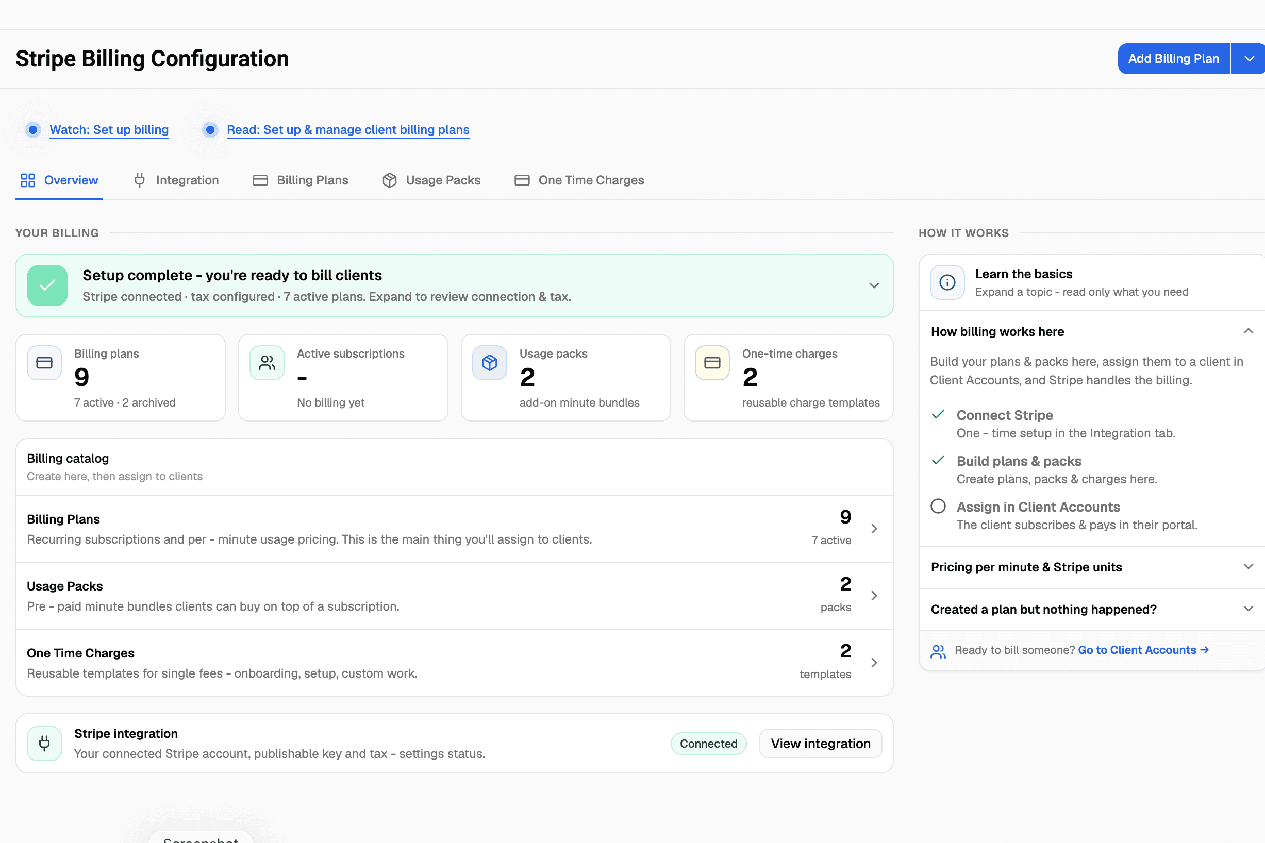Click the Connected status badge

click(708, 744)
